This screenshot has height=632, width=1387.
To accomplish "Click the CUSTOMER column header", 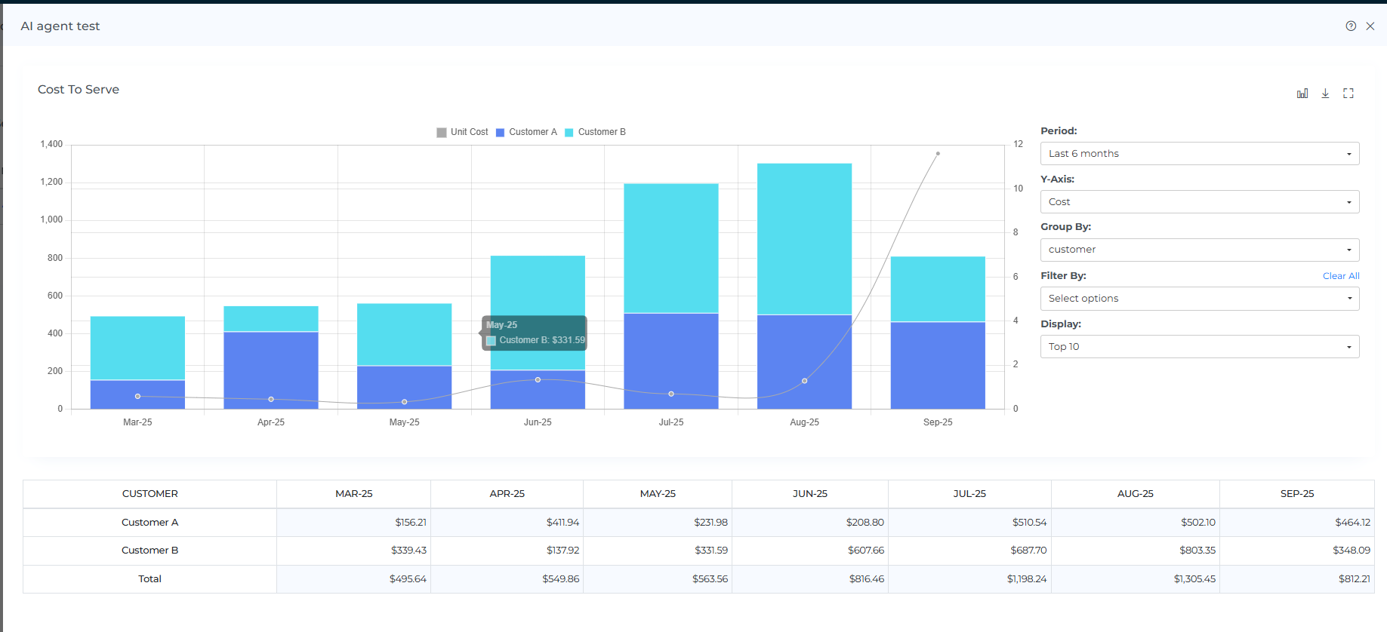I will (x=149, y=494).
